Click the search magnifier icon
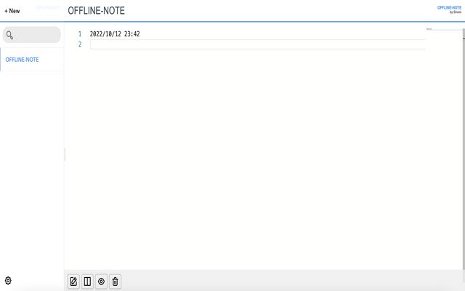This screenshot has height=291, width=465. [x=9, y=35]
